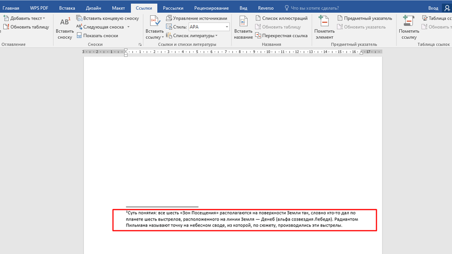
Task: Click Вставить концевую сноску label
Action: 111,18
